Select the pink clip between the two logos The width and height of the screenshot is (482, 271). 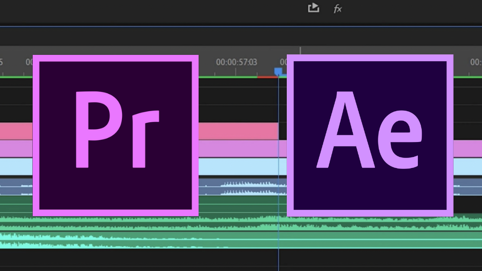(x=238, y=131)
